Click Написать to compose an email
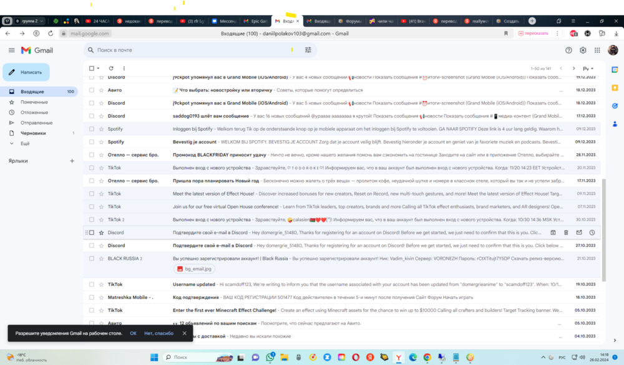The width and height of the screenshot is (624, 365). point(26,72)
